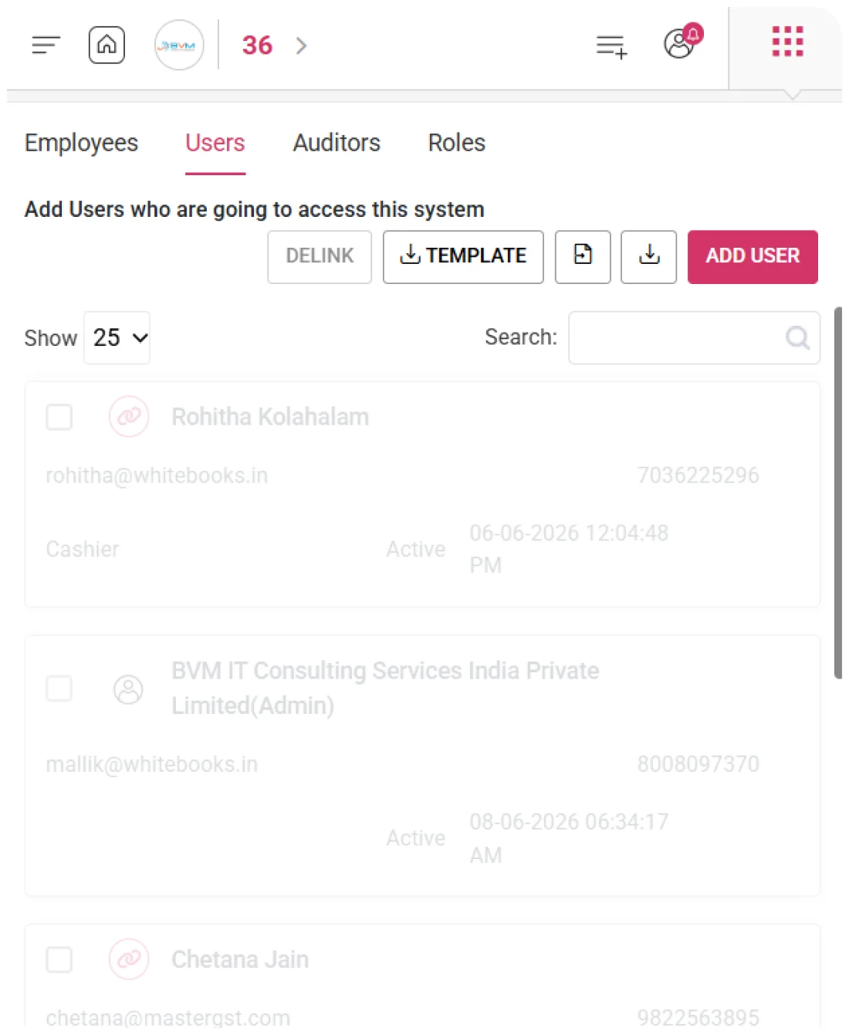Click the ADD USER button
The width and height of the screenshot is (849, 1035).
pyautogui.click(x=753, y=256)
